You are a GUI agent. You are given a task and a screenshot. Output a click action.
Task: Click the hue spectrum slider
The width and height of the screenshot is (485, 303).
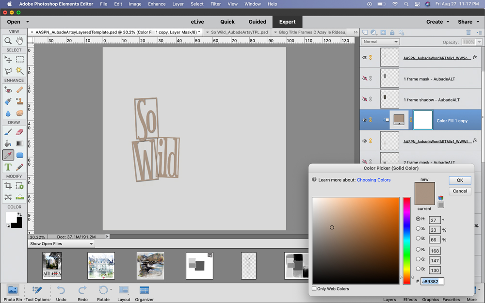pyautogui.click(x=406, y=240)
